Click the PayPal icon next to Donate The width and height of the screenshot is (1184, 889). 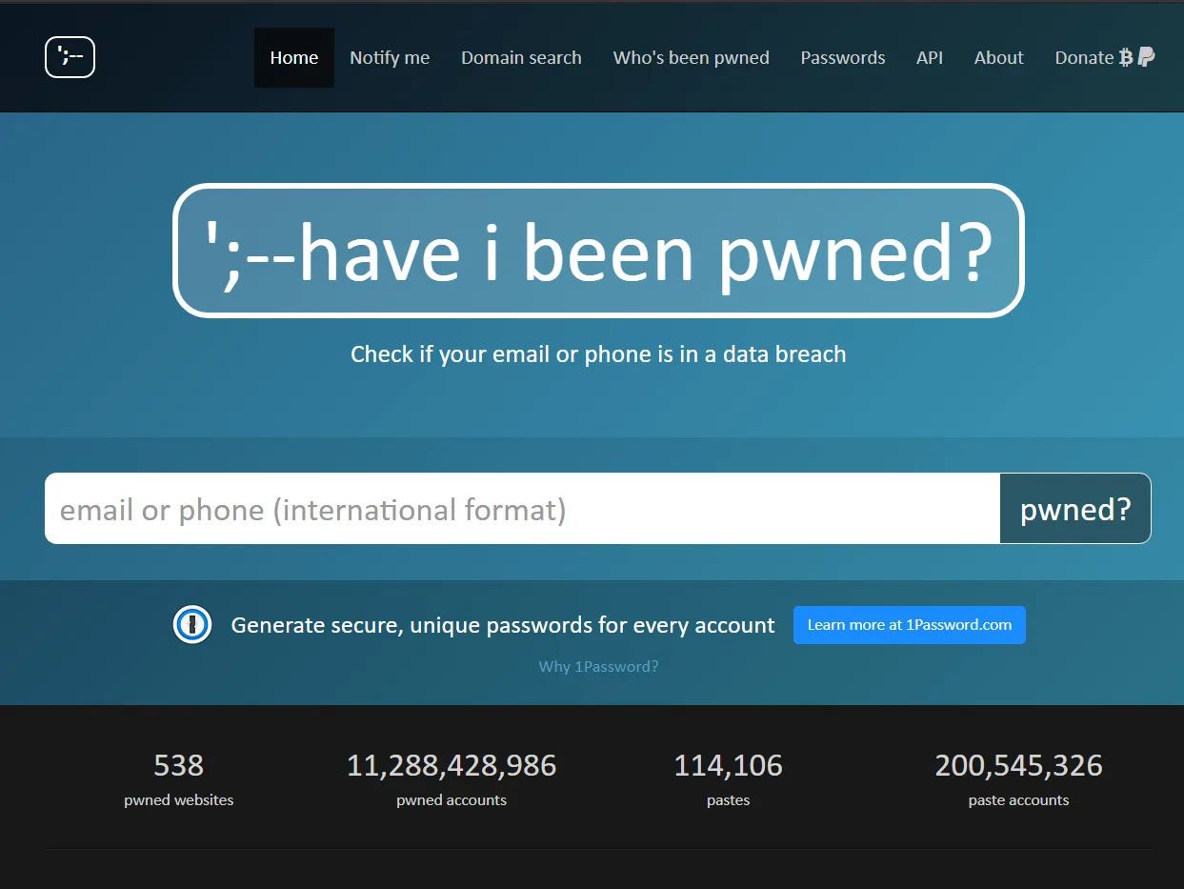coord(1147,57)
